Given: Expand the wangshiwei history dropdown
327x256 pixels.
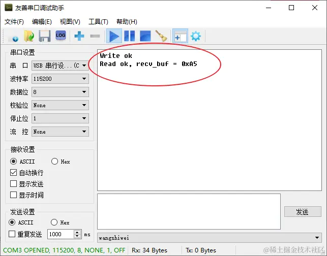Looking at the screenshot, I should (x=210, y=238).
